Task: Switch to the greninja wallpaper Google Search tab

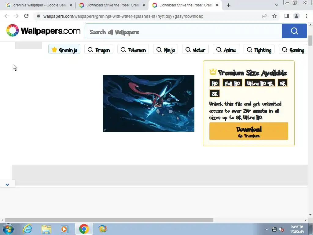Action: click(39, 5)
